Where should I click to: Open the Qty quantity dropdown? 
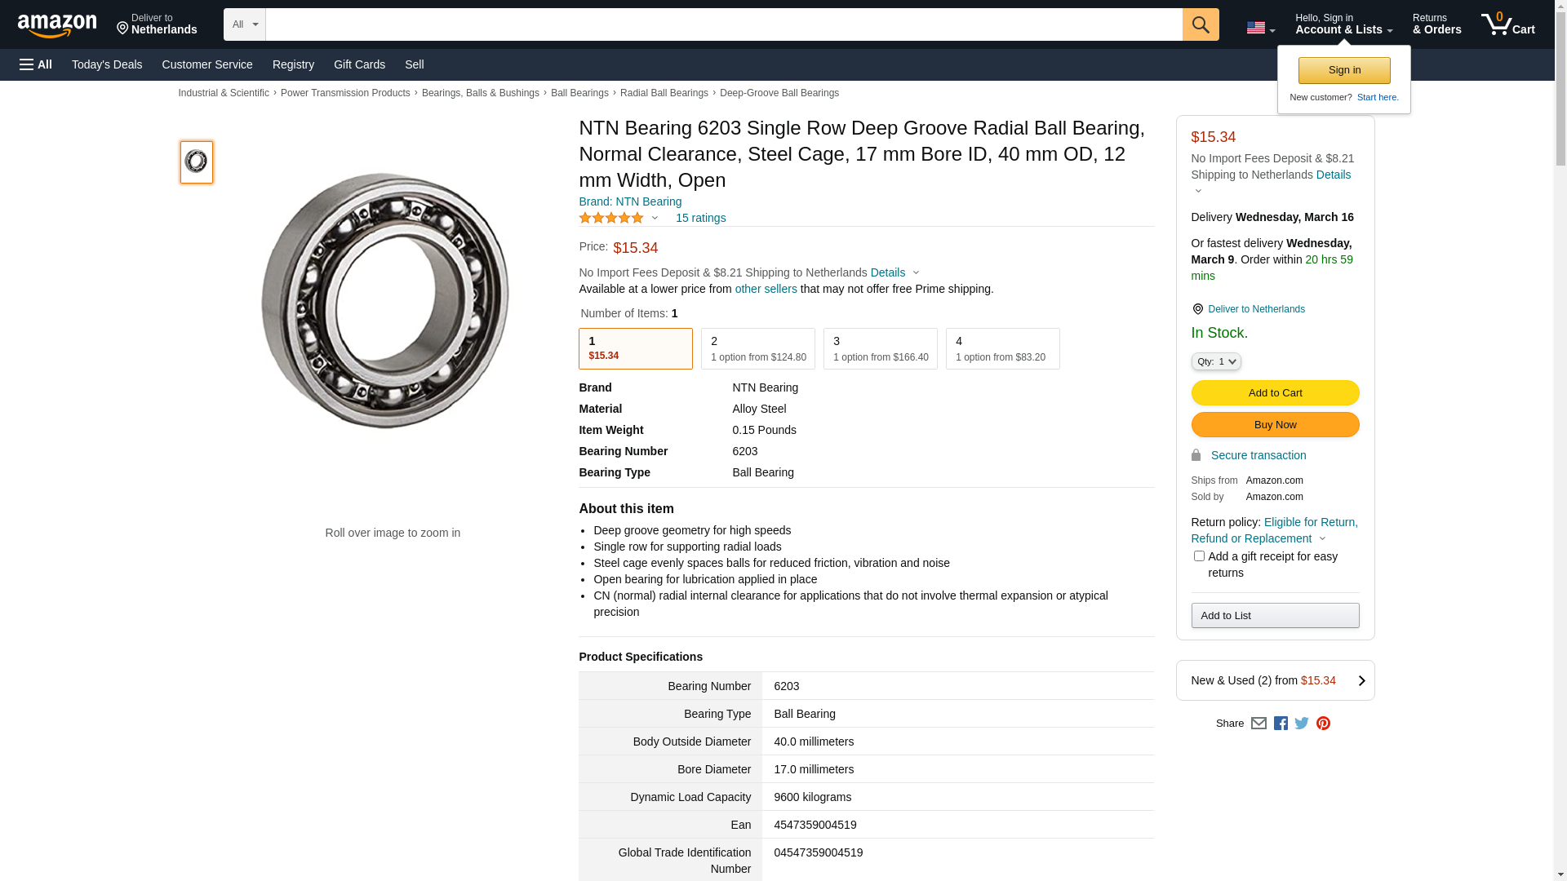(1216, 361)
